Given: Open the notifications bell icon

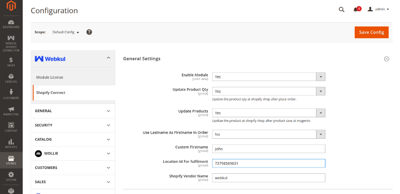Looking at the screenshot, I should click(355, 10).
